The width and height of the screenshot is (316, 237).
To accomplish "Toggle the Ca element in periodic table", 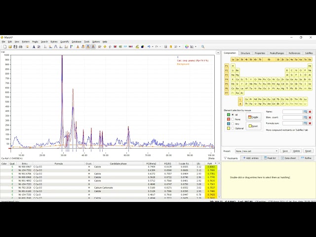I will point(237,79).
